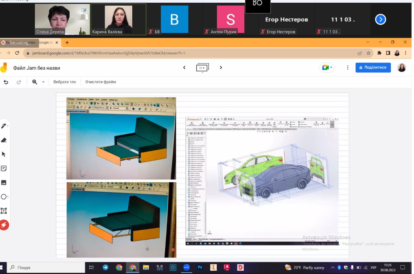
Task: Click Очистити фрейм to clear frame
Action: tap(101, 82)
